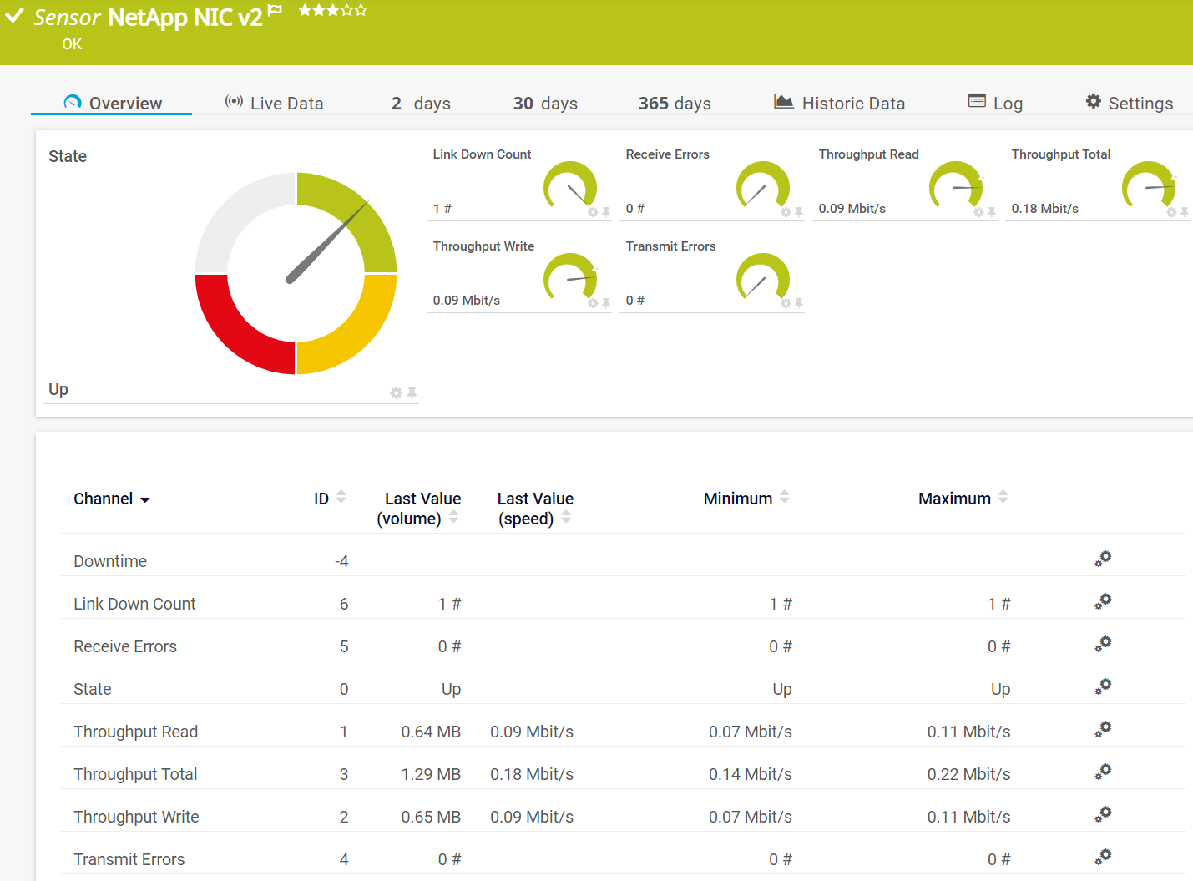Viewport: 1193px width, 881px height.
Task: Open the 30 days graph view
Action: (x=545, y=103)
